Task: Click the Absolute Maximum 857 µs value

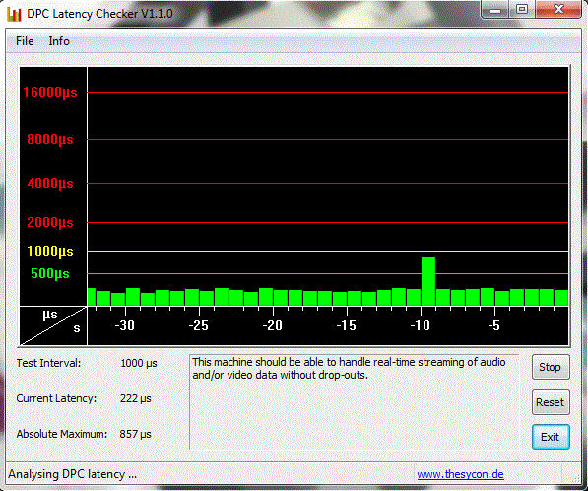Action: pos(135,434)
